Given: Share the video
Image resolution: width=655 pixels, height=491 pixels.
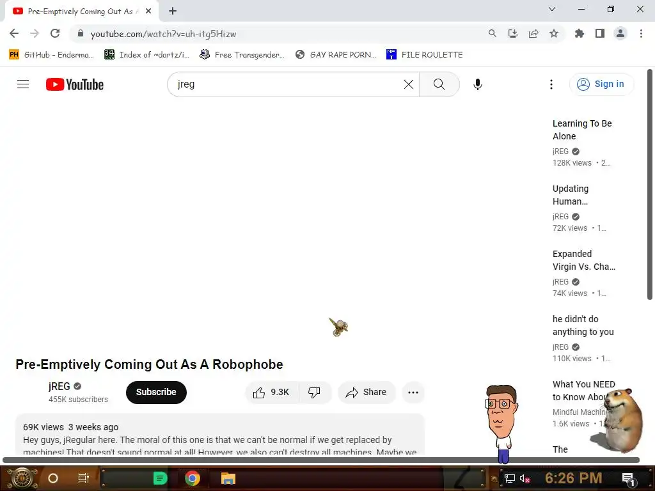Looking at the screenshot, I should pos(366,393).
